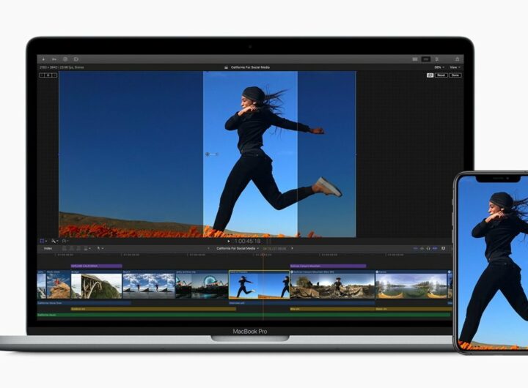Image resolution: width=528 pixels, height=388 pixels.
Task: Open the 36% viewer zoom dropdown
Action: [439, 67]
